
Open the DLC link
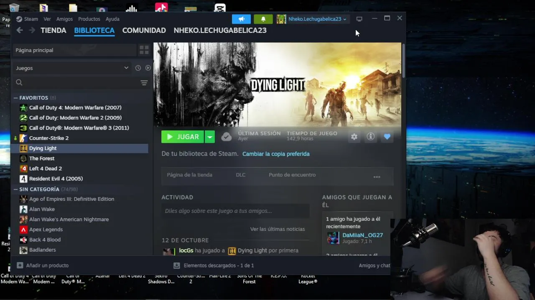pyautogui.click(x=240, y=175)
